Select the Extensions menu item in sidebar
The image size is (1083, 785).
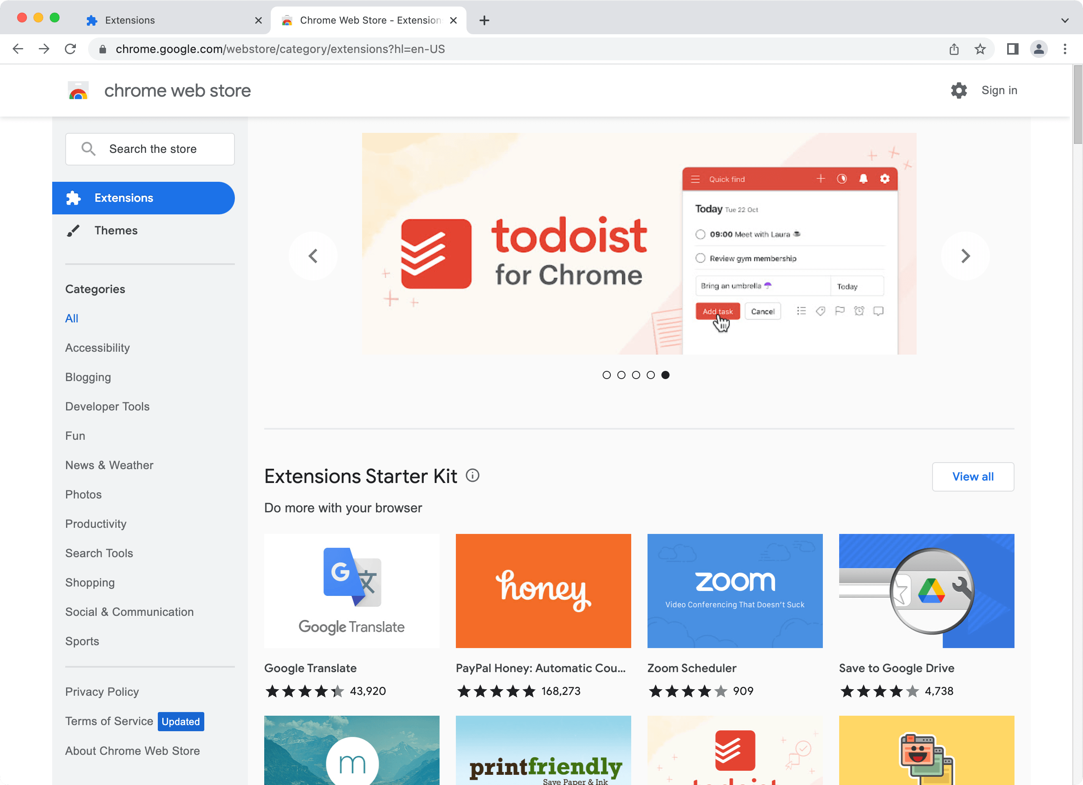[x=143, y=198]
